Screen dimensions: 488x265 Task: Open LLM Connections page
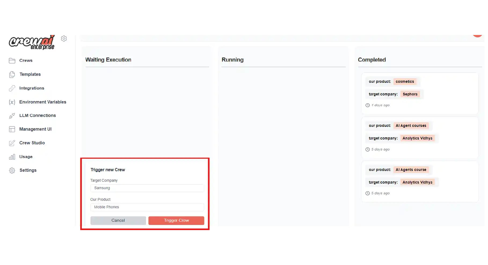coord(38,115)
